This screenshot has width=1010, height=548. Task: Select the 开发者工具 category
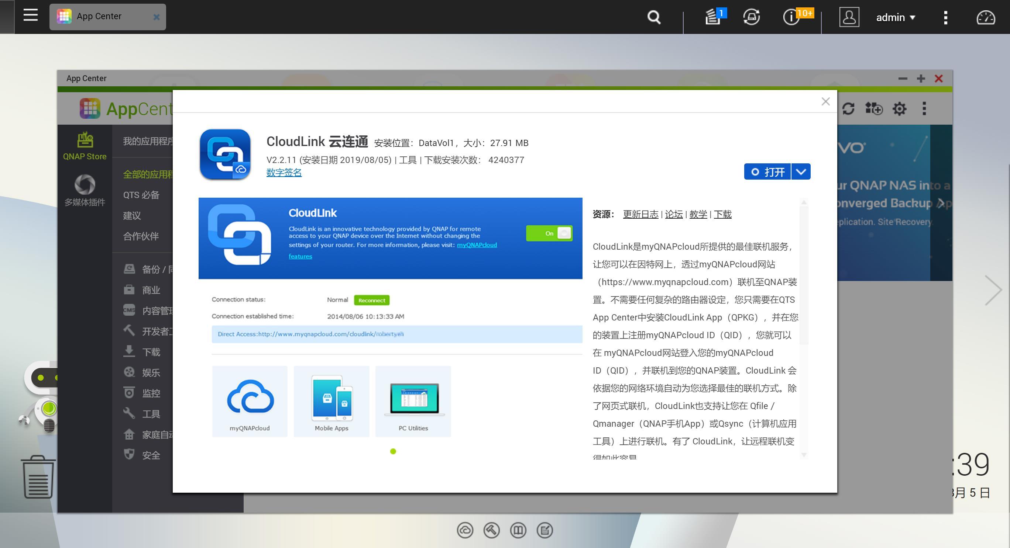point(148,332)
